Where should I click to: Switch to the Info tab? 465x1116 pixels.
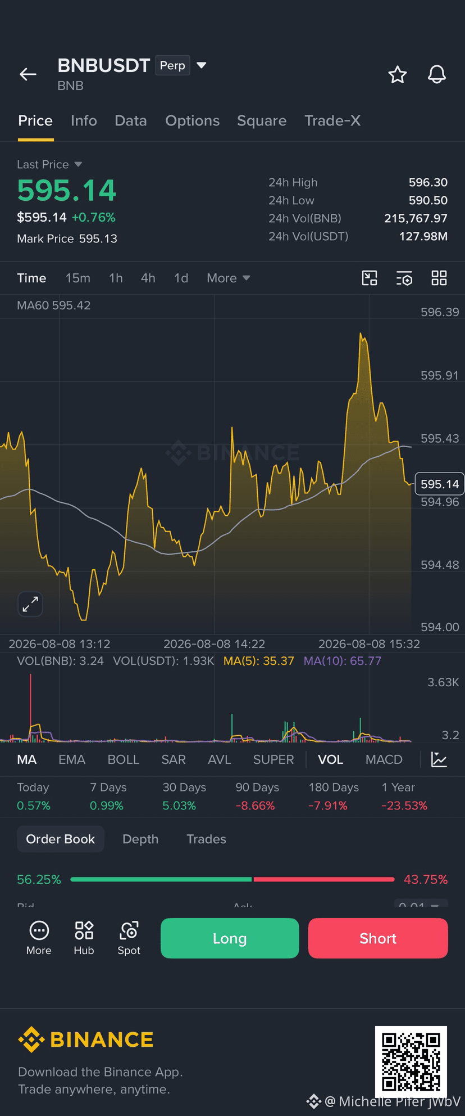(x=84, y=120)
